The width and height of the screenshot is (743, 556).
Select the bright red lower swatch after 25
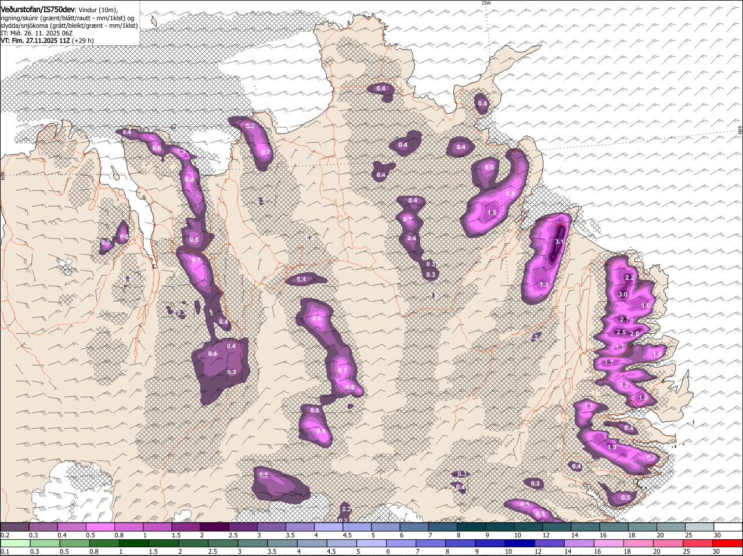(727, 543)
